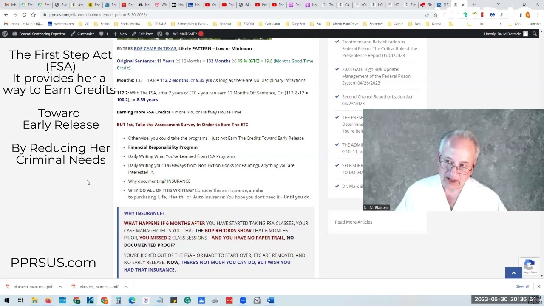The image size is (544, 306).
Task: Open the Apple bookmarks folder
Action: point(396,24)
